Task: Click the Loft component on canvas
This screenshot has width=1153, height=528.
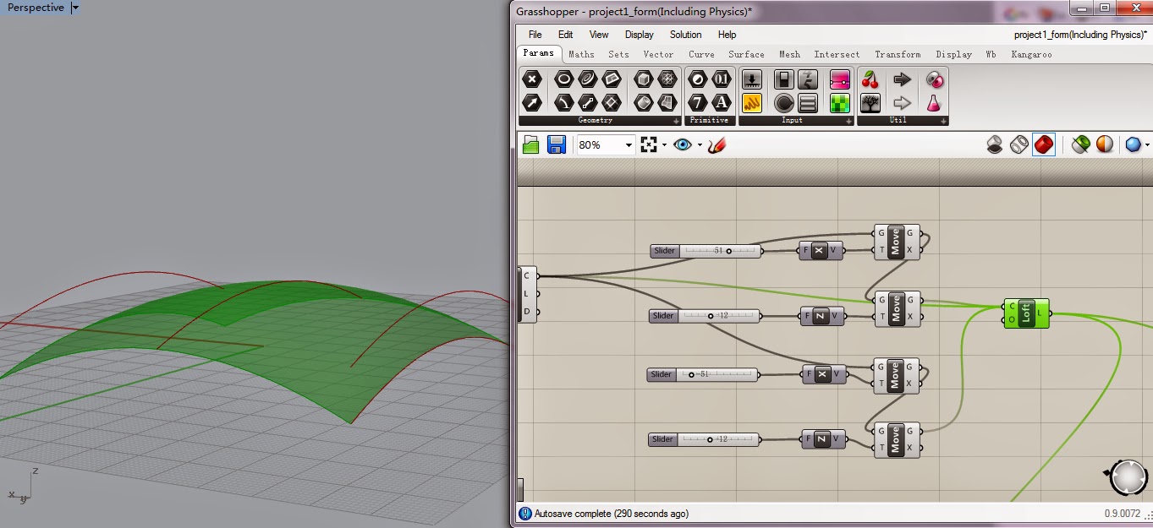Action: tap(1026, 313)
